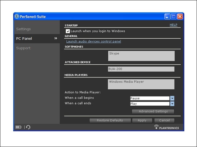Click the When a call begins label
Screen dimensions: 197x147
click(x=79, y=98)
